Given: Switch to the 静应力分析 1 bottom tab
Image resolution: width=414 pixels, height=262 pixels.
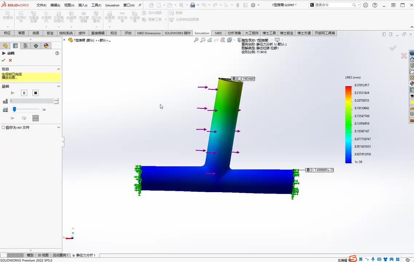Looking at the screenshot, I should (84, 255).
